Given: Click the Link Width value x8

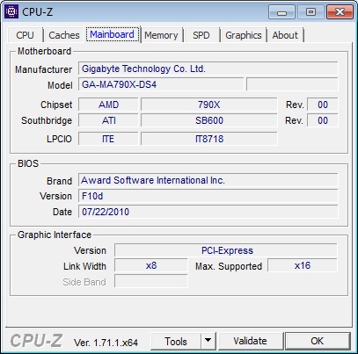Looking at the screenshot, I should (151, 265).
